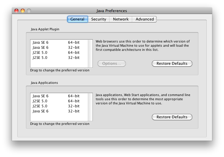The height and width of the screenshot is (157, 224).
Task: Minimize the Java Preferences window
Action: (x=23, y=11)
